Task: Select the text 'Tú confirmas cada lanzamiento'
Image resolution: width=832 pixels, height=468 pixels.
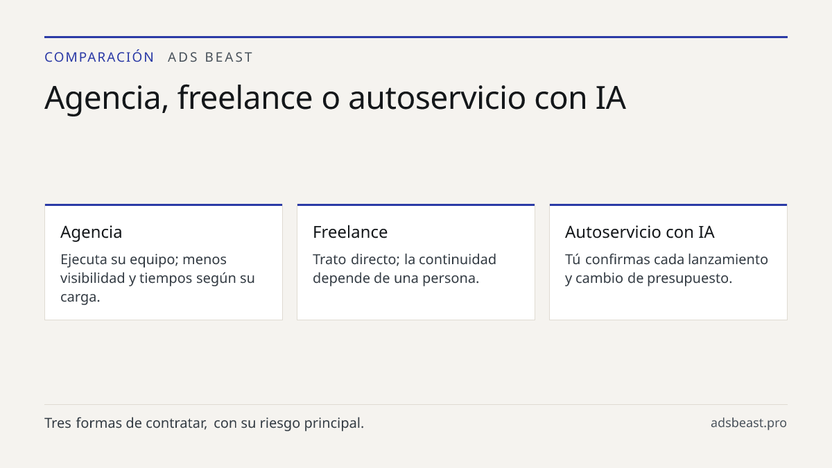Action: click(x=666, y=259)
